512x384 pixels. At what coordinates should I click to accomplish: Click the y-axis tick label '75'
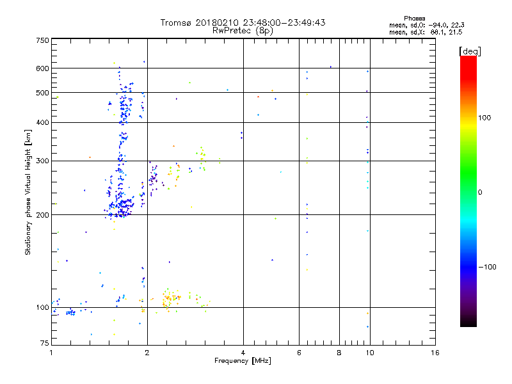point(45,343)
